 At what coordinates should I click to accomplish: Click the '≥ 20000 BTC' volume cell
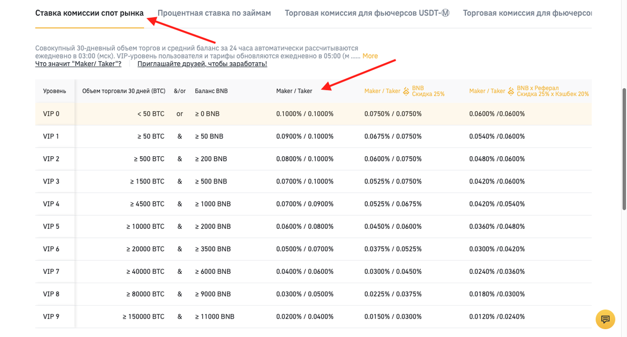[145, 249]
